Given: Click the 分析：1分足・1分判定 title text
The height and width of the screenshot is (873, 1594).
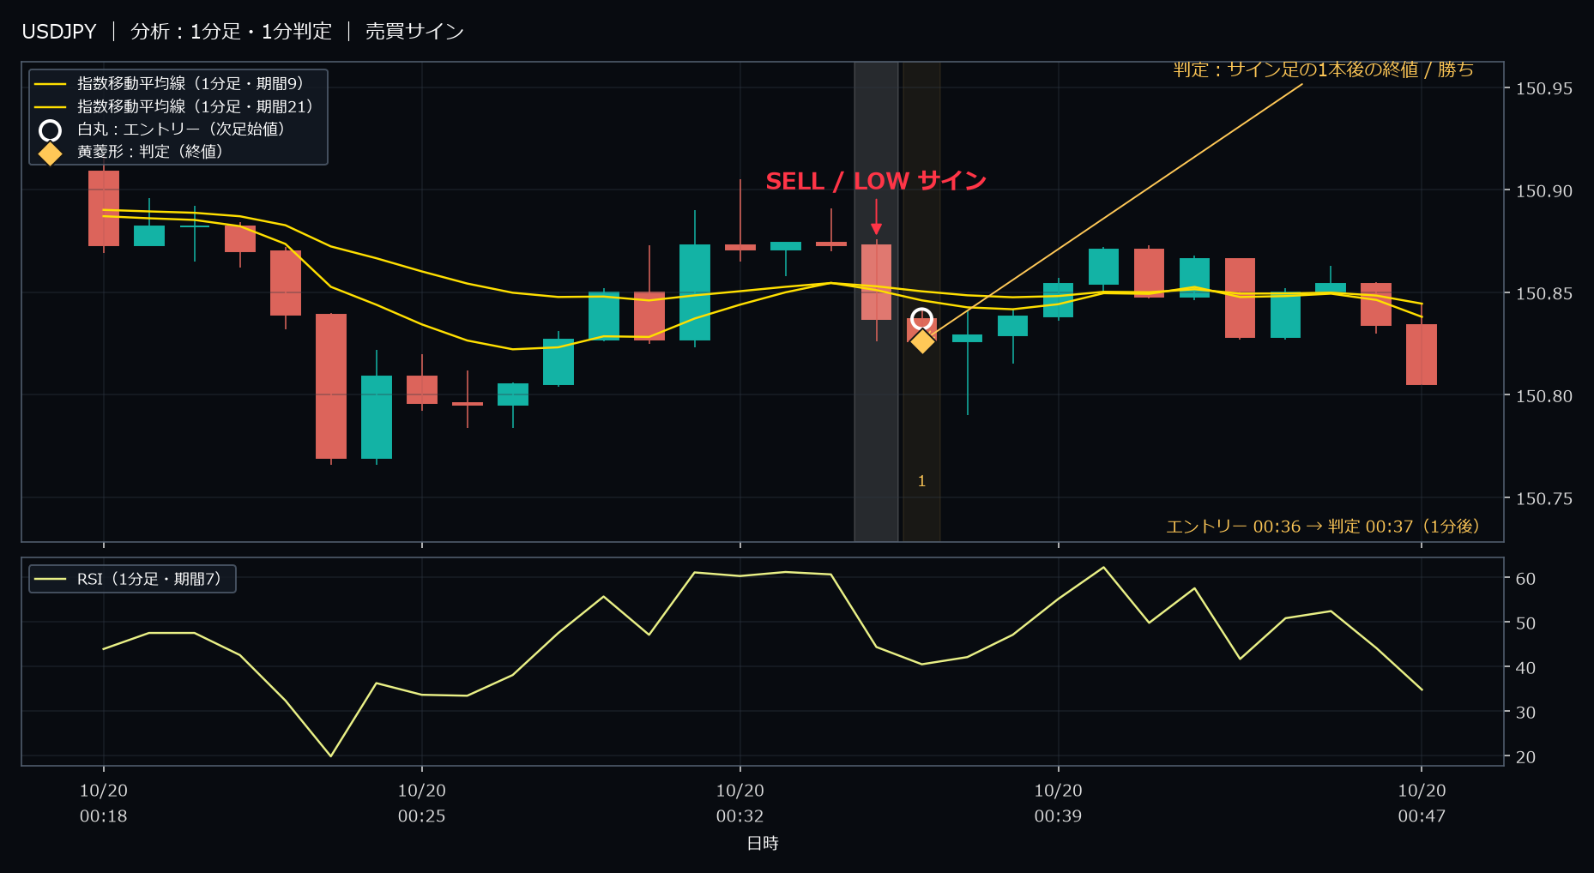Looking at the screenshot, I should click(231, 32).
